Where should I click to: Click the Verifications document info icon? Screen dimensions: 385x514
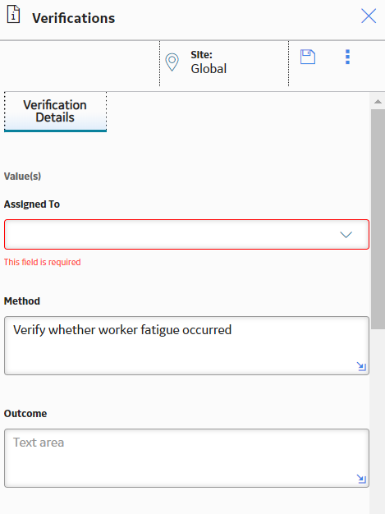13,14
